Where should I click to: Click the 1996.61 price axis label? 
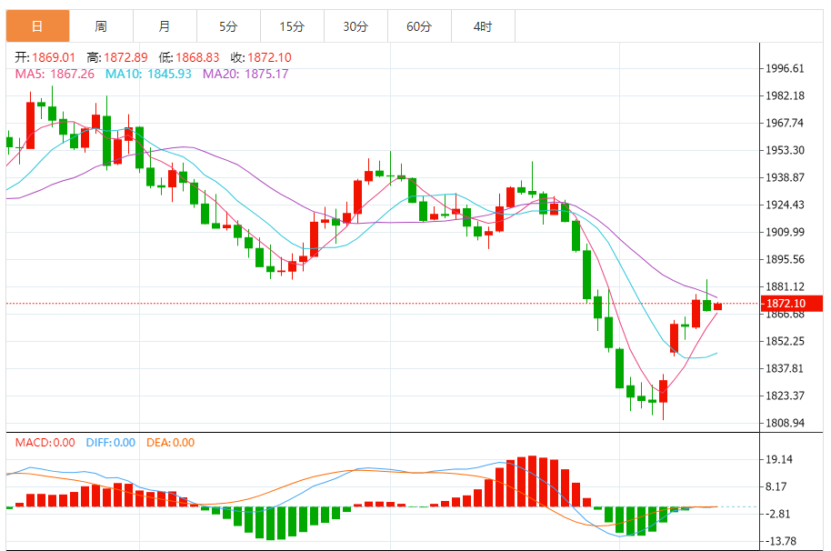[785, 68]
